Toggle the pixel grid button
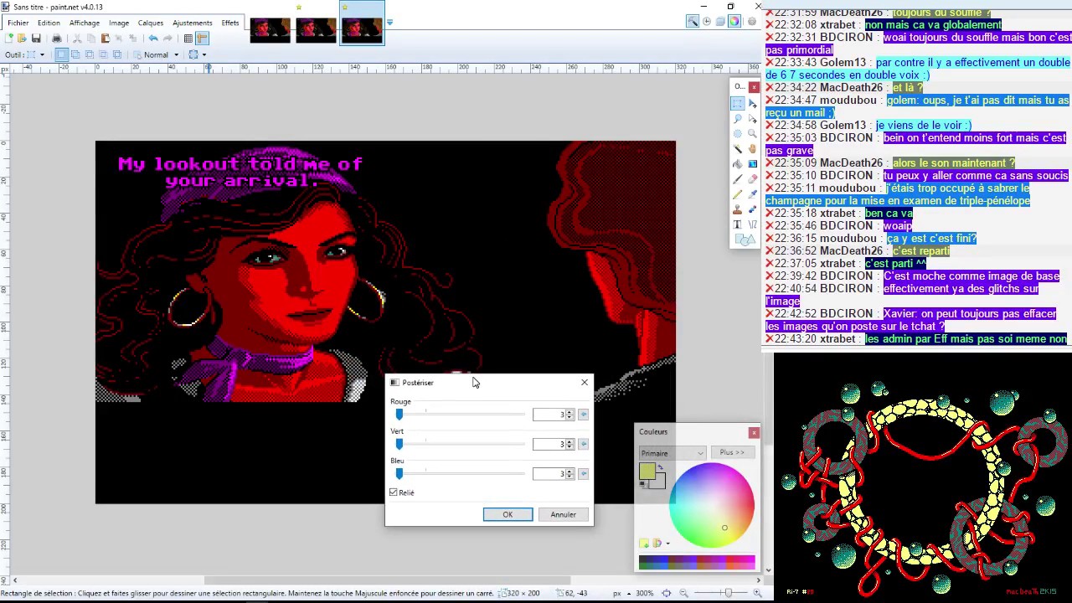 click(188, 39)
